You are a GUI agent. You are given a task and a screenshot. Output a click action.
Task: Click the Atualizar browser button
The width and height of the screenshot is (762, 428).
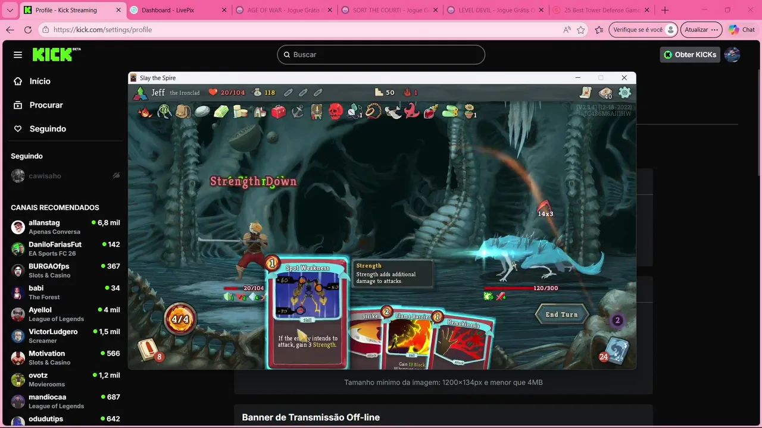pyautogui.click(x=701, y=30)
